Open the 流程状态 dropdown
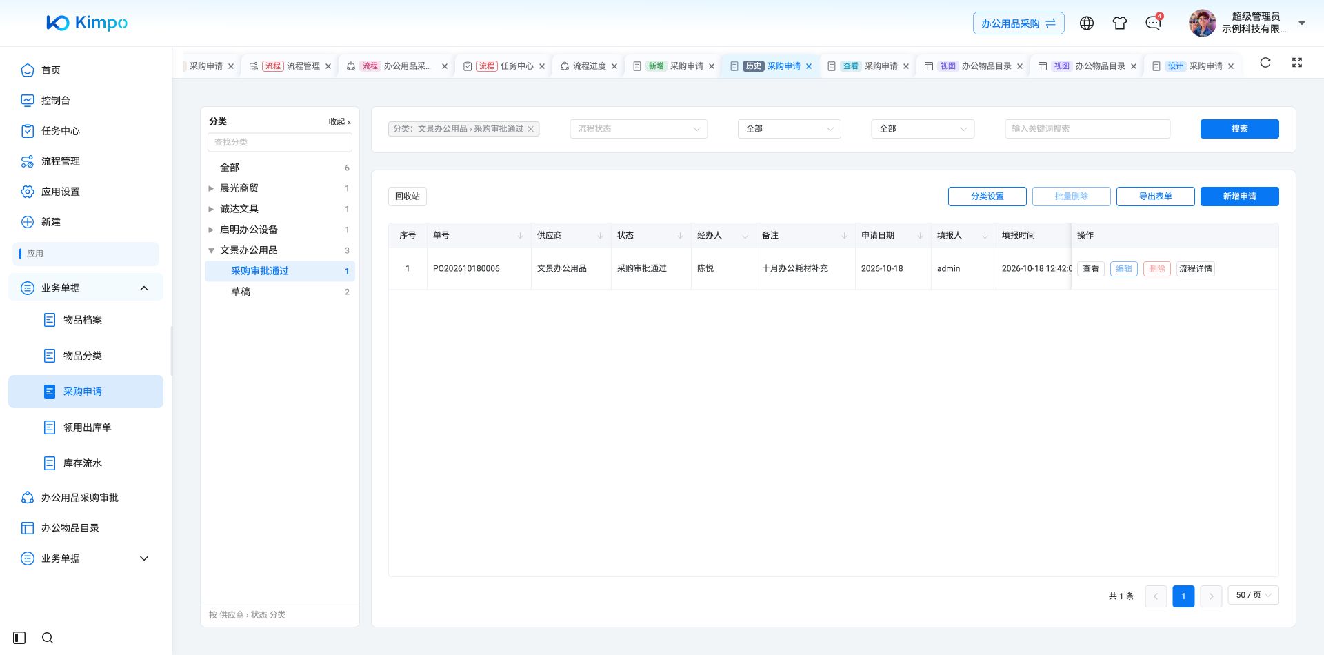 [639, 129]
